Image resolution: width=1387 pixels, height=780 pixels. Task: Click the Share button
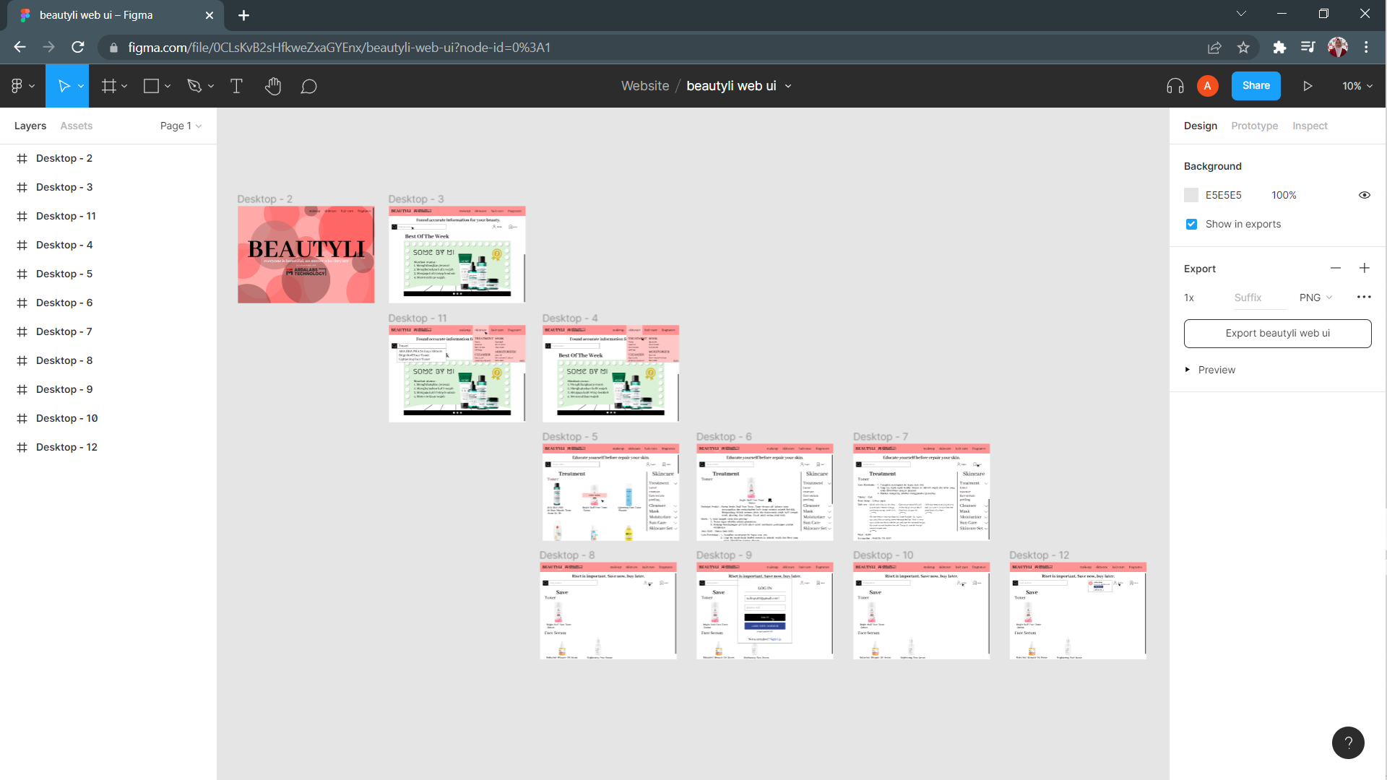tap(1256, 86)
